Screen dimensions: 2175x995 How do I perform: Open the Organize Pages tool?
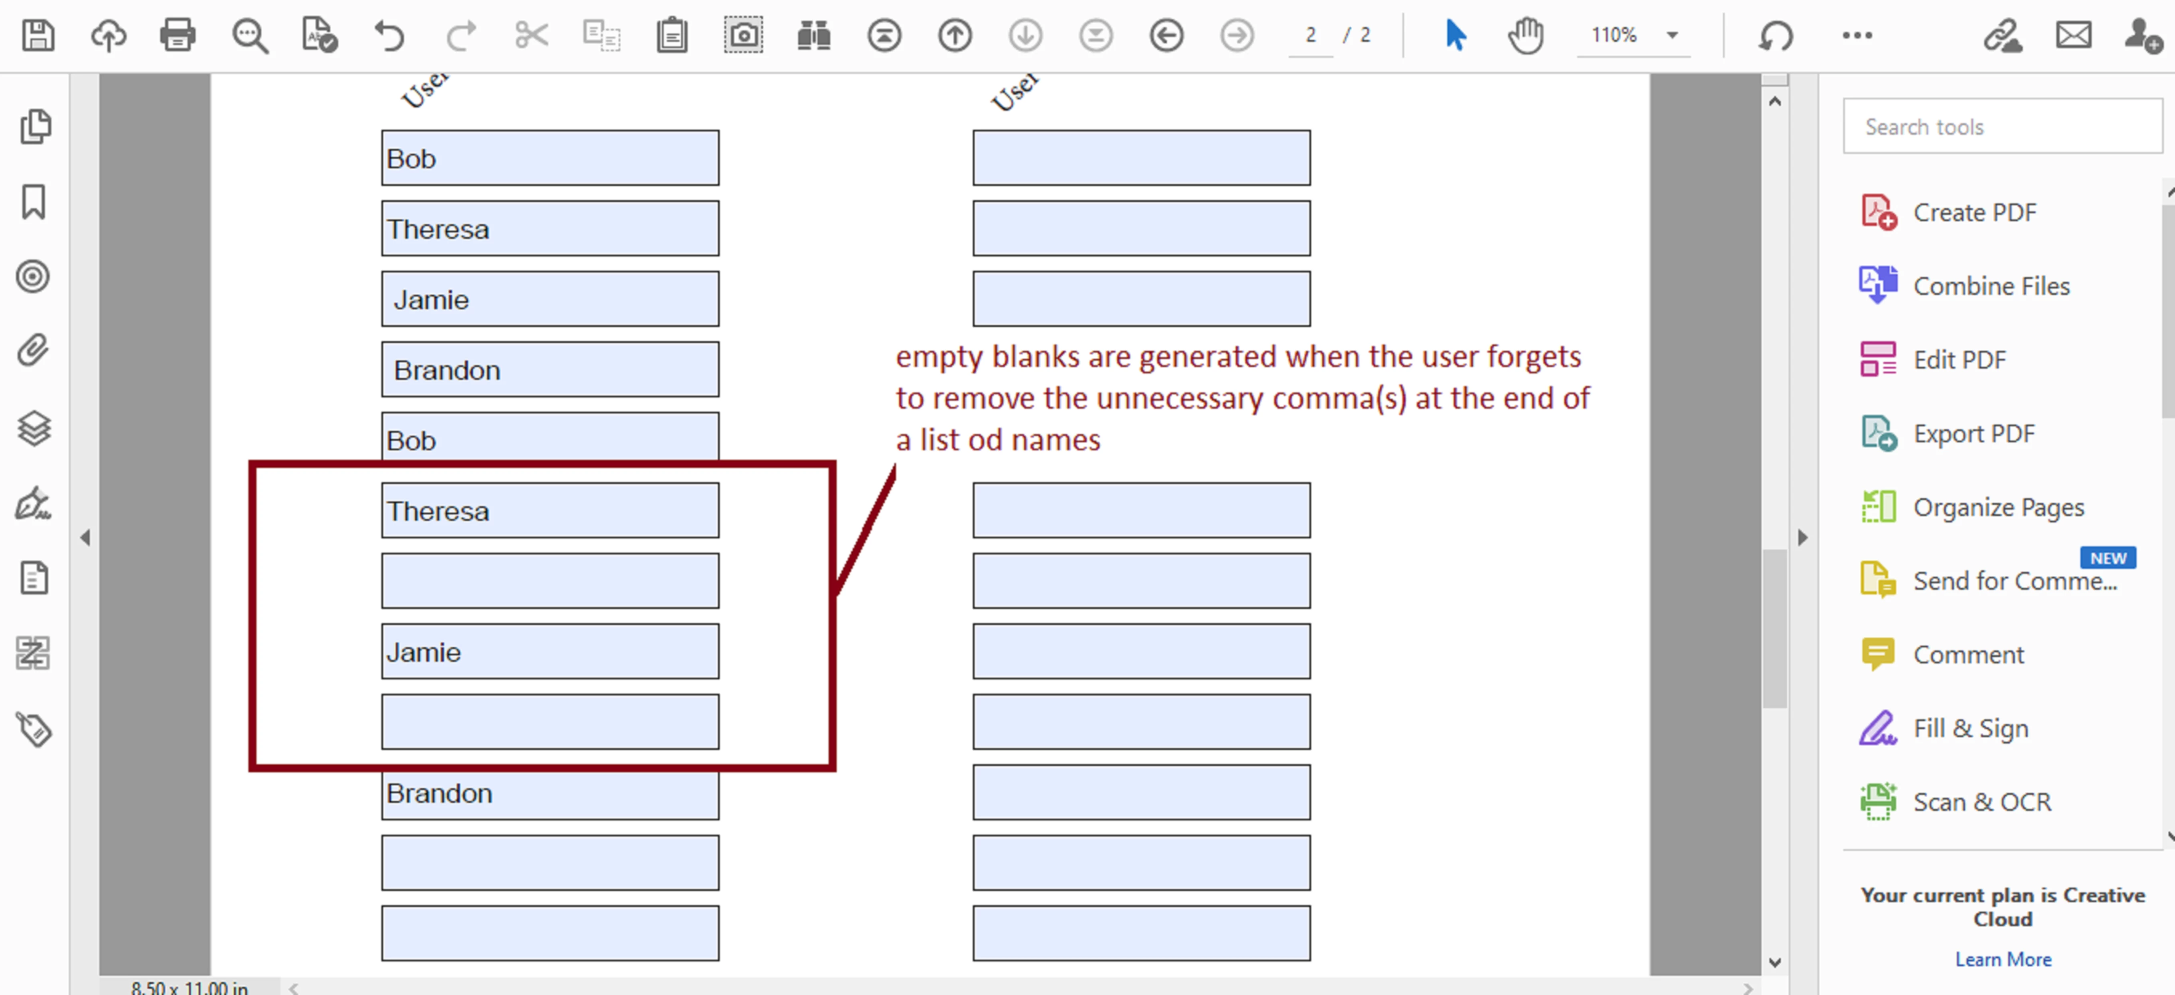point(1973,507)
